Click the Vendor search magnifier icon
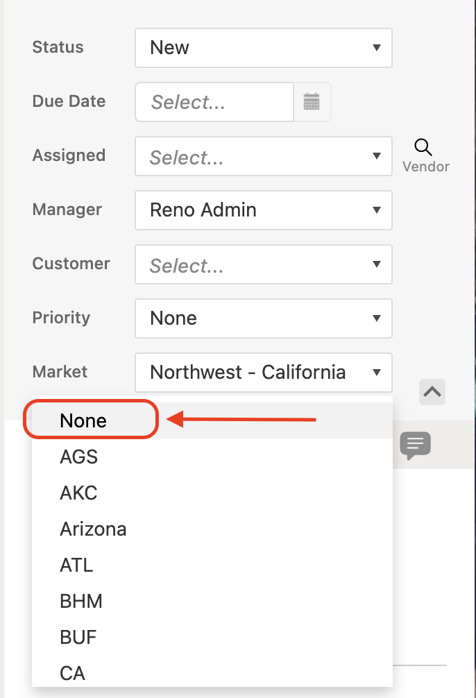Image resolution: width=476 pixels, height=698 pixels. click(423, 147)
